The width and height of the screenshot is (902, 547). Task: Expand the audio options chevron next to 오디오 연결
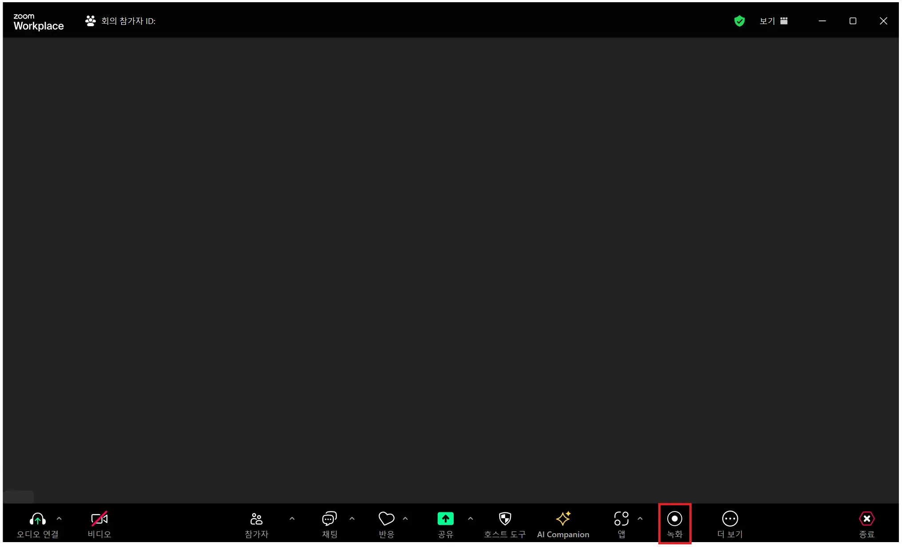pyautogui.click(x=59, y=519)
